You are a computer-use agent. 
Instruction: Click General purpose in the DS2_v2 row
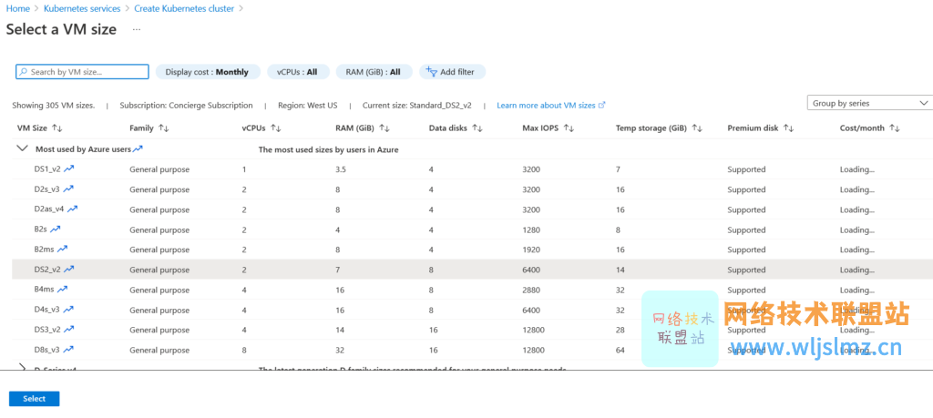coord(159,270)
